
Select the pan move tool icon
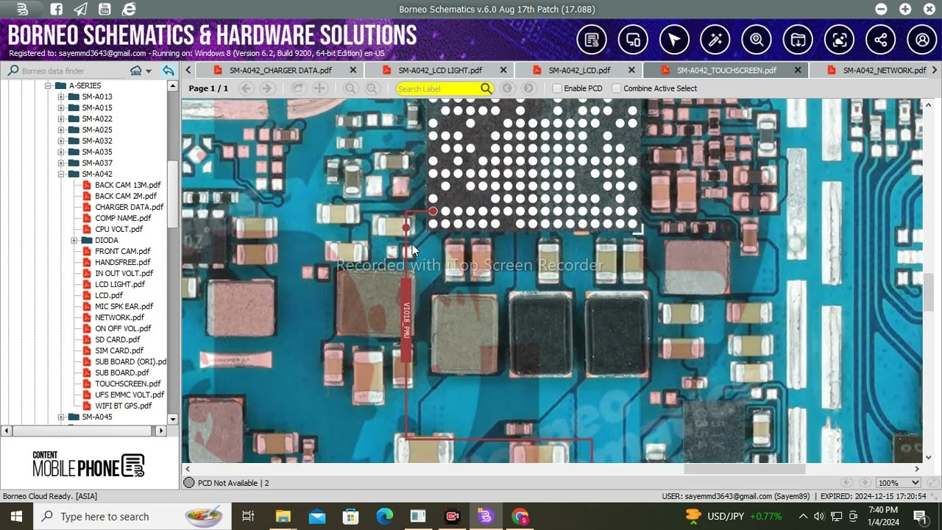[319, 88]
